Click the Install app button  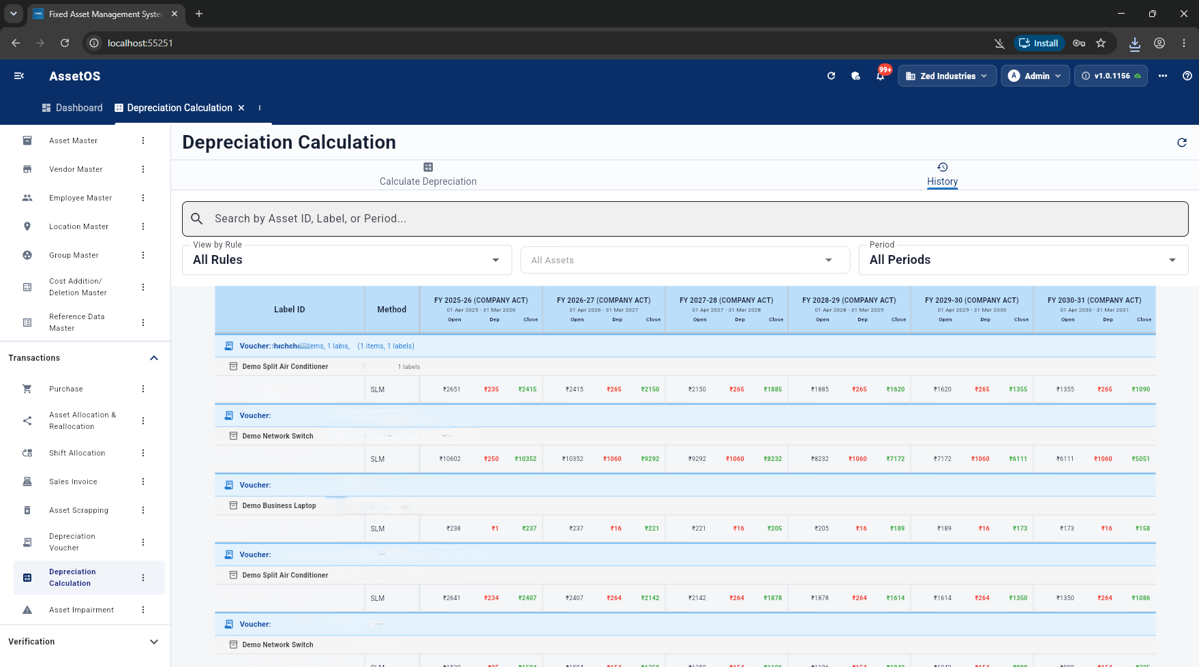pyautogui.click(x=1039, y=43)
